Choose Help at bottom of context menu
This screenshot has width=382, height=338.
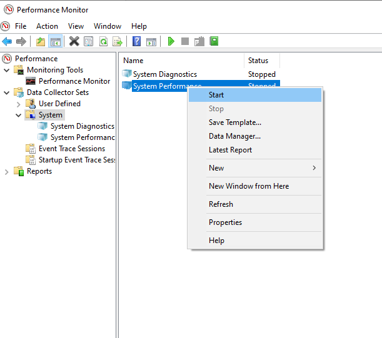255,241
